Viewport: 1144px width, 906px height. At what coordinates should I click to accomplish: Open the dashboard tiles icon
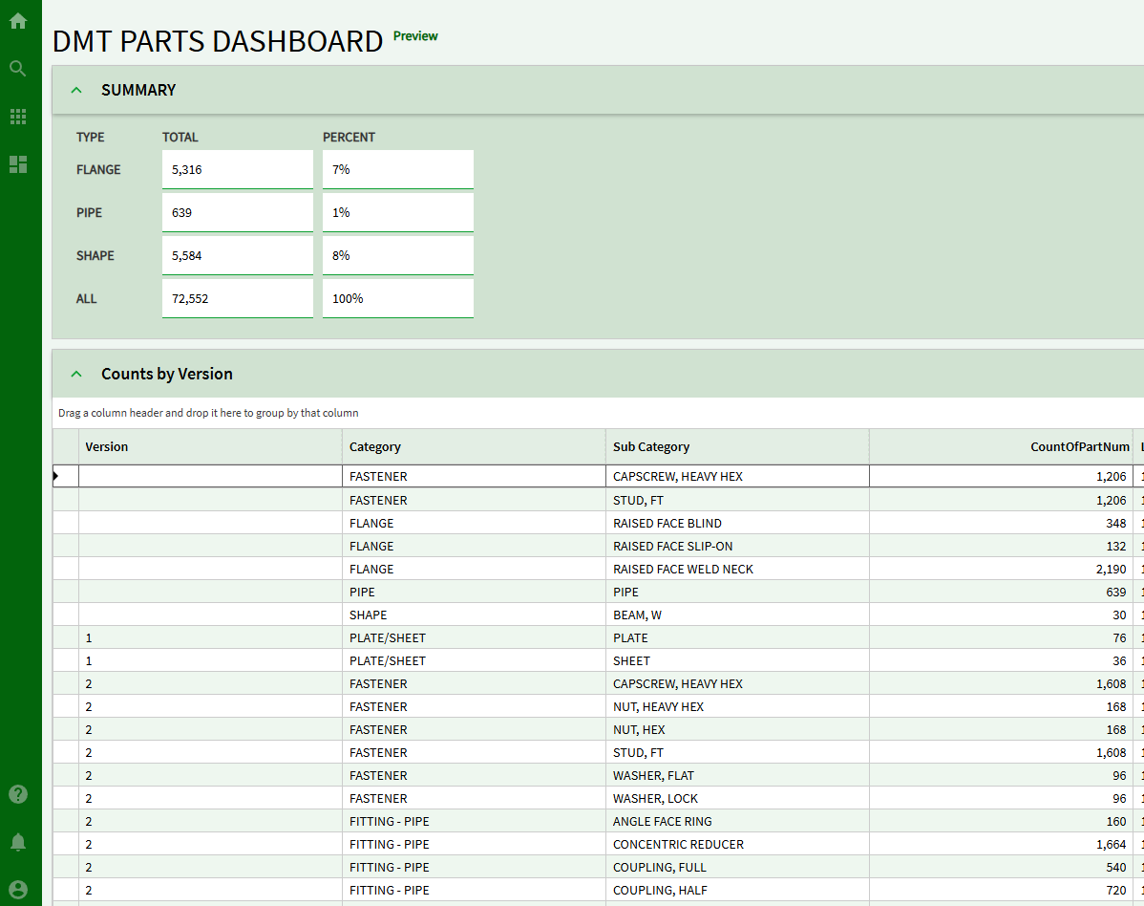[18, 164]
